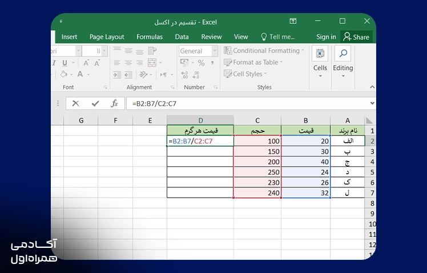427x273 pixels.
Task: Confirm formula with the checkmark icon
Action: [95, 103]
